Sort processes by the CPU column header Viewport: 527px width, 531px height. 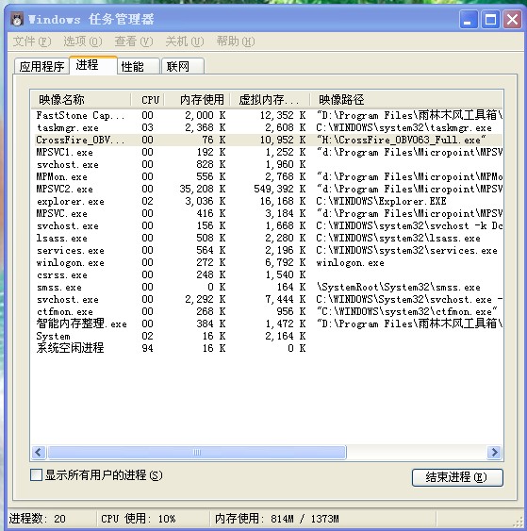click(148, 100)
